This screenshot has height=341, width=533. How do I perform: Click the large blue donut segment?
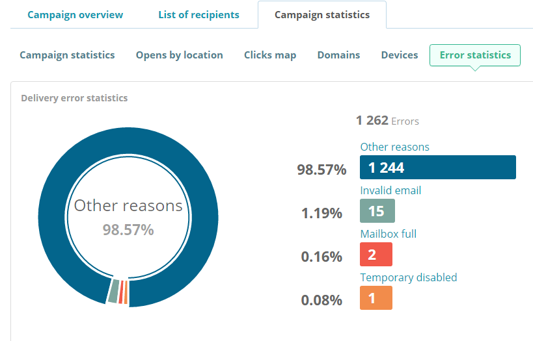[x=128, y=141]
